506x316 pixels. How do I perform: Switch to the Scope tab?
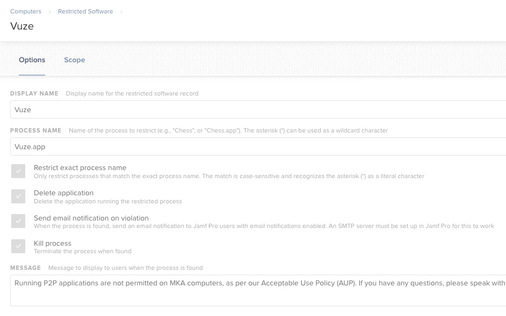(75, 60)
